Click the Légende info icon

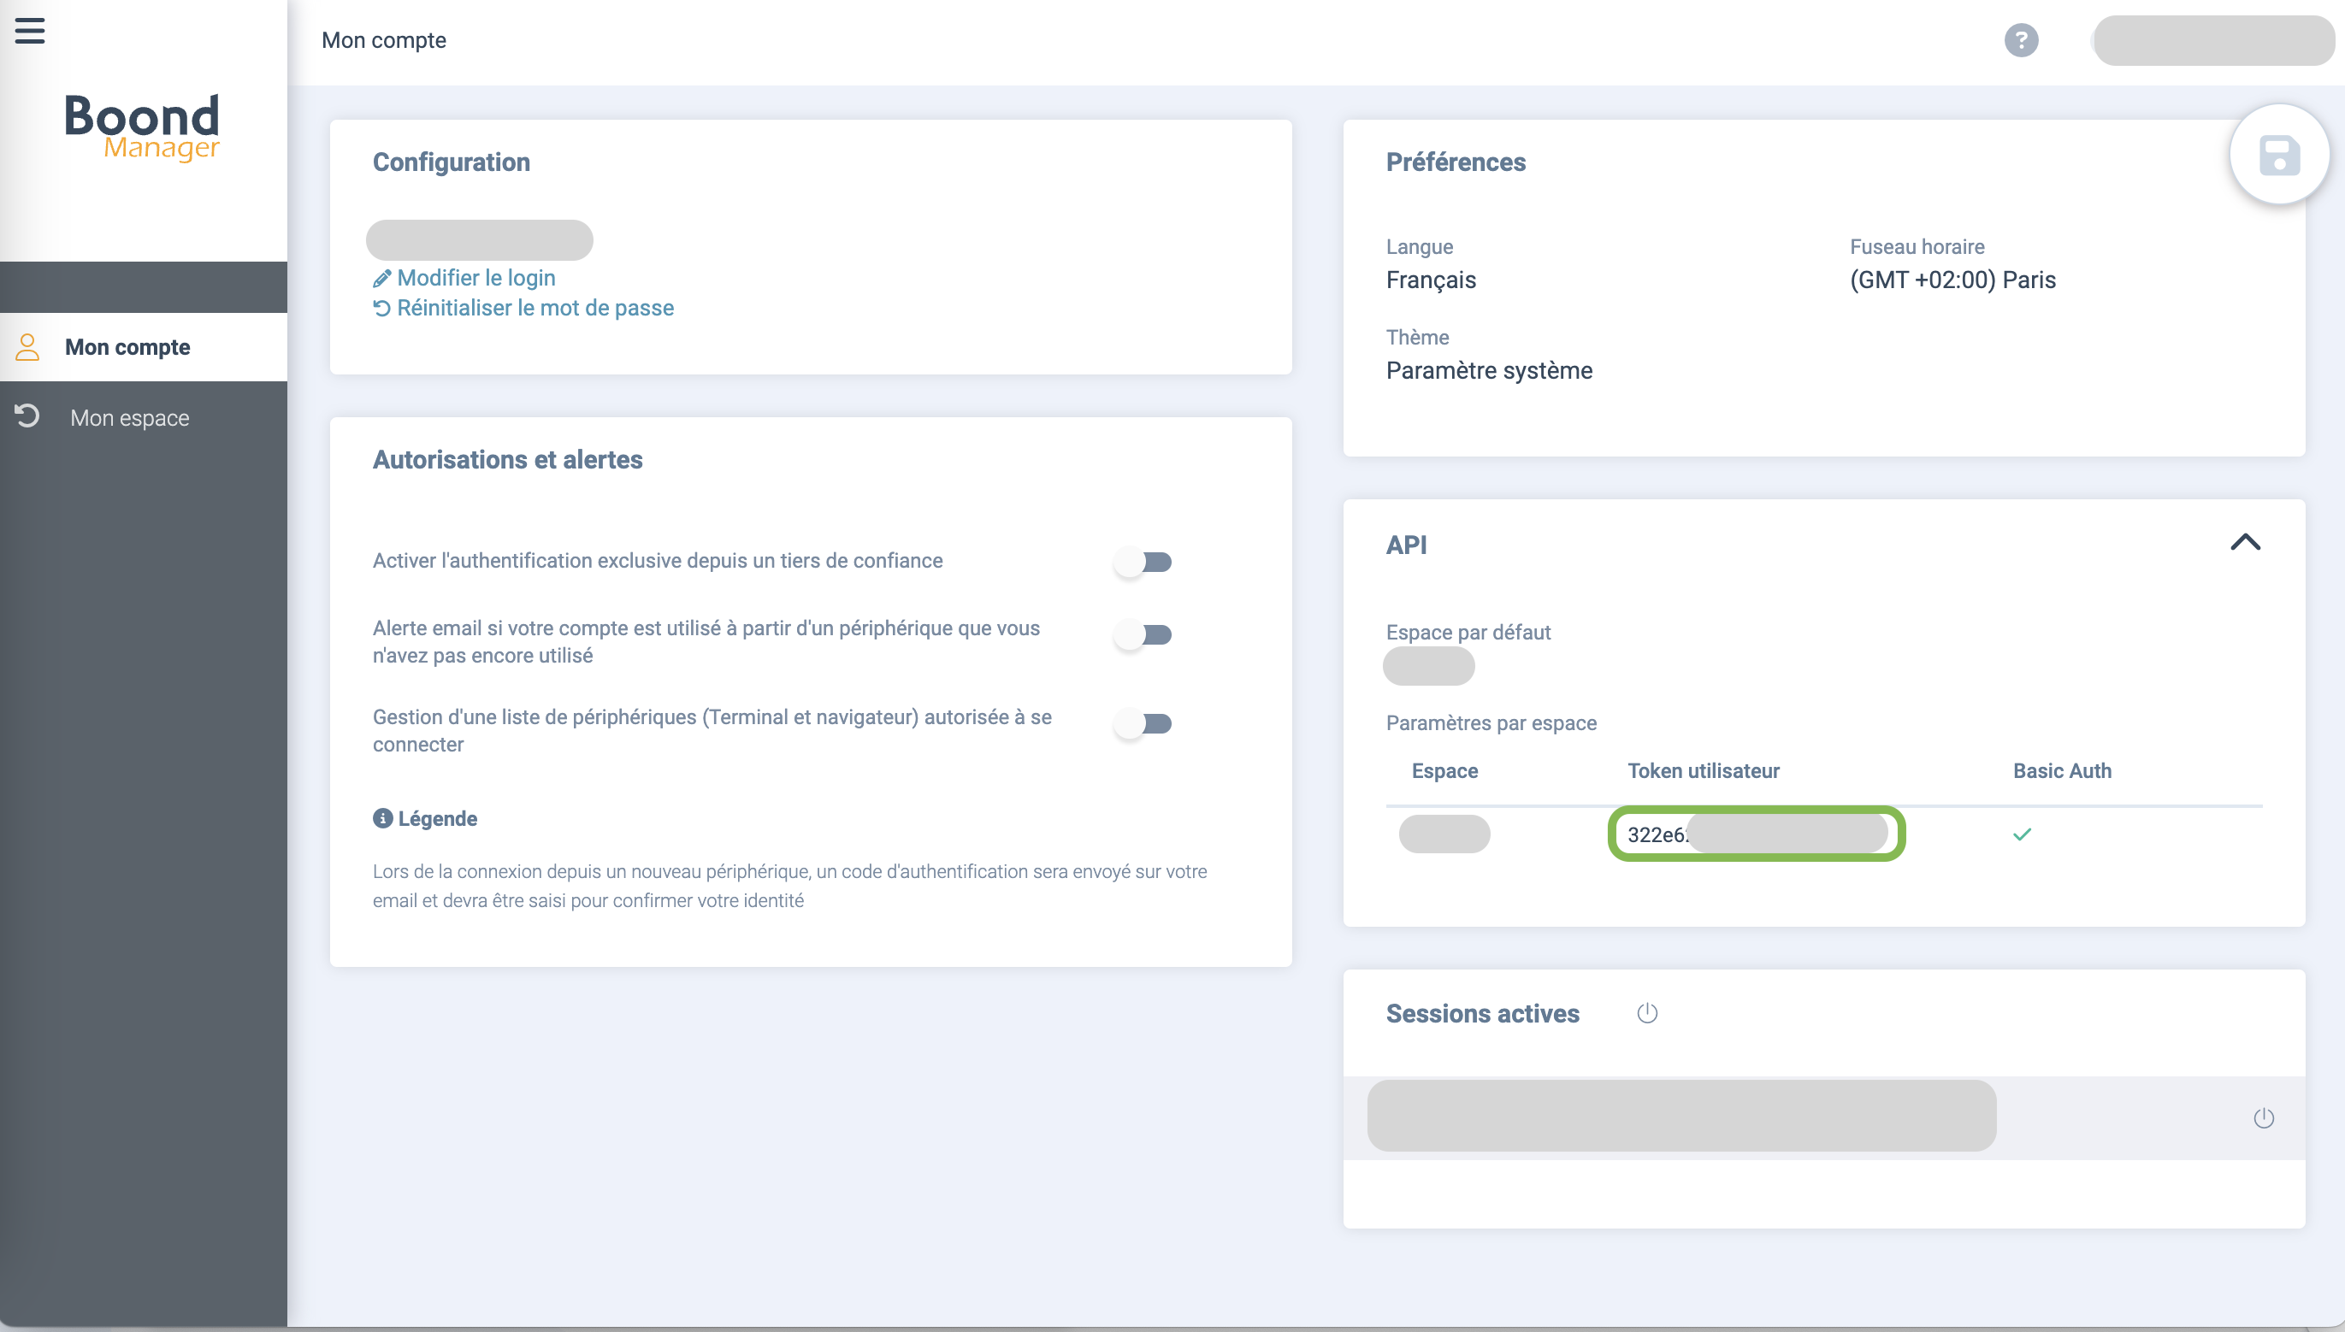click(382, 818)
